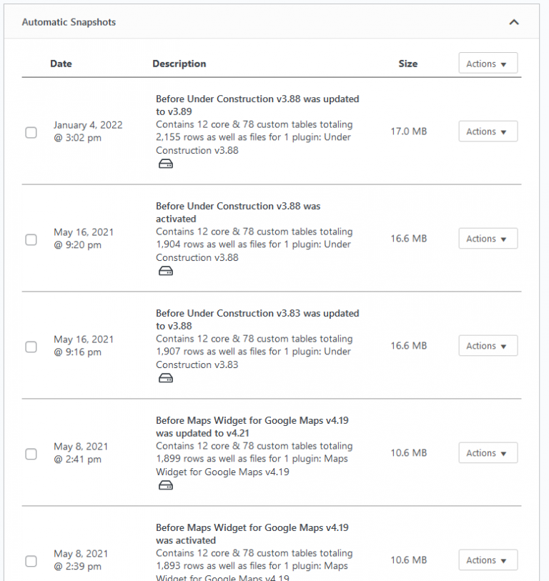Image resolution: width=549 pixels, height=581 pixels.
Task: Open Actions dropdown for 9:20 pm snapshot
Action: 488,238
